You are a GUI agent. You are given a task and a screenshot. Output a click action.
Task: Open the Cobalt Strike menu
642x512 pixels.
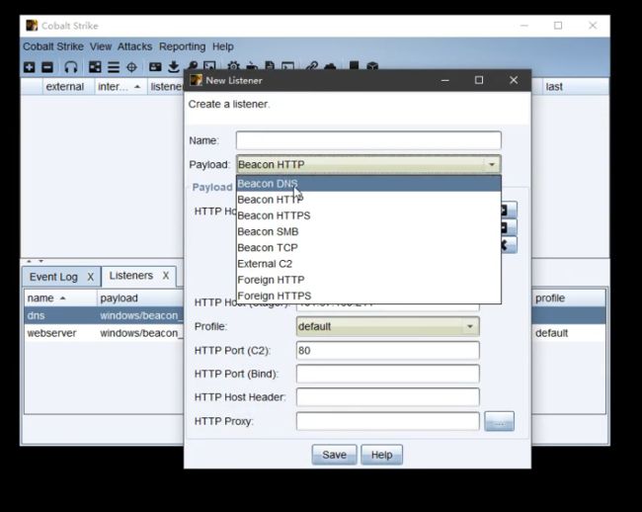(53, 46)
